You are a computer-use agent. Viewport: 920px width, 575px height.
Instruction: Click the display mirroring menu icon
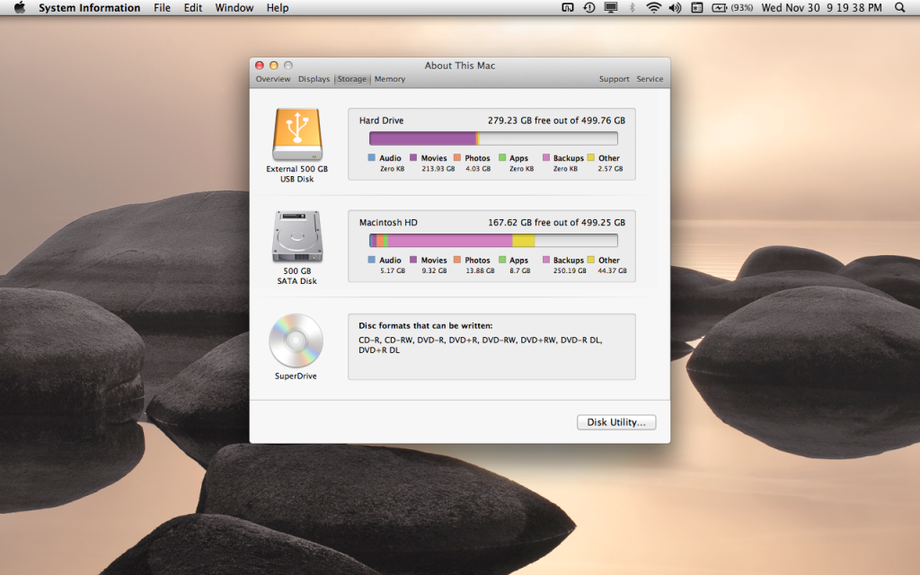(611, 7)
